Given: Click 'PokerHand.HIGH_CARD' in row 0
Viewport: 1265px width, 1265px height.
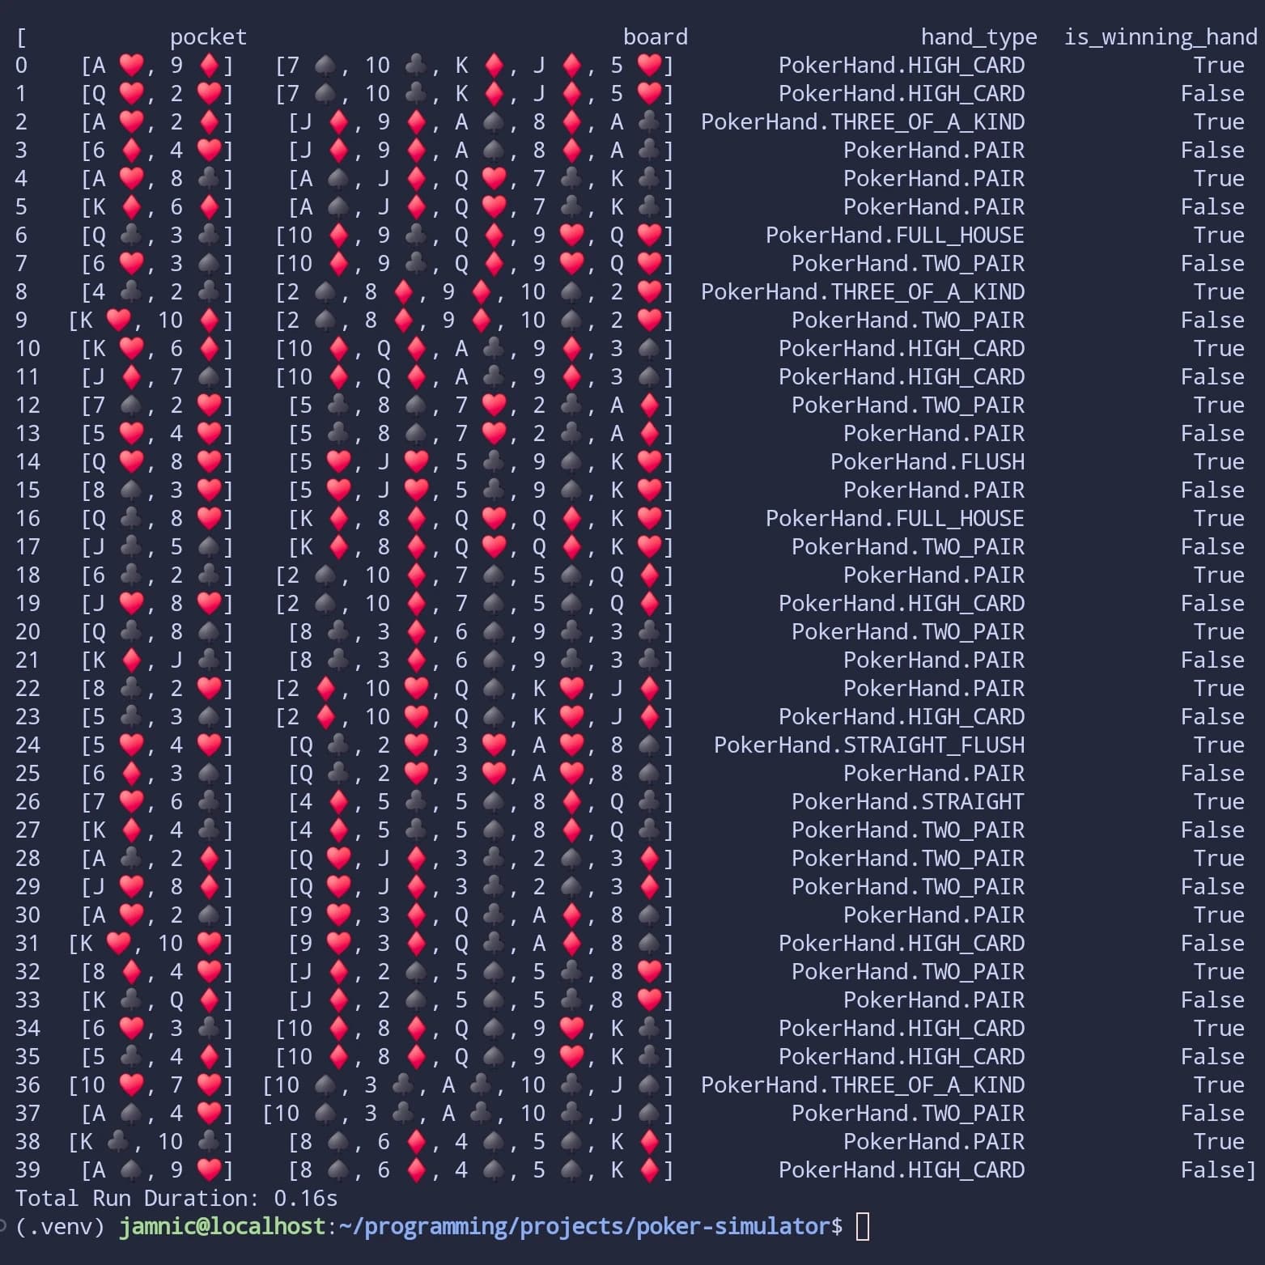Looking at the screenshot, I should coord(902,66).
